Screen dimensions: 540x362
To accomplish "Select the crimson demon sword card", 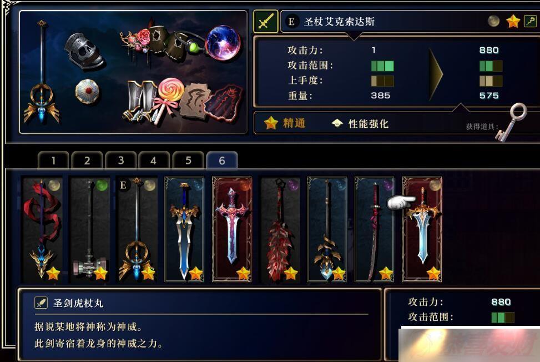I will (232, 229).
